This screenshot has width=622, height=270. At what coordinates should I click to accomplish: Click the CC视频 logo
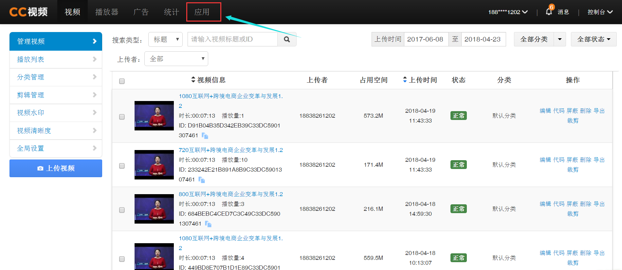pos(28,12)
